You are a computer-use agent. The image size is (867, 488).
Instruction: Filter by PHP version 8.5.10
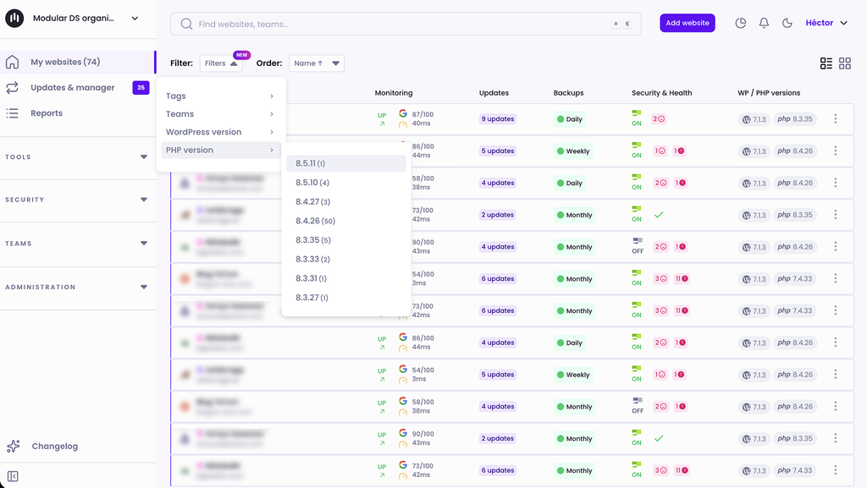[x=346, y=182]
